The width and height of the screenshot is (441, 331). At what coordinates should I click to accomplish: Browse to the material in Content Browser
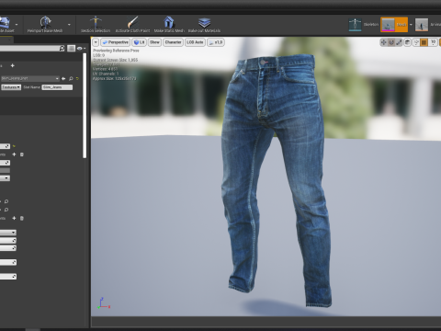(71, 79)
